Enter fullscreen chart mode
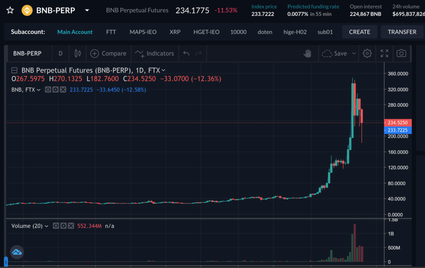 [x=384, y=54]
